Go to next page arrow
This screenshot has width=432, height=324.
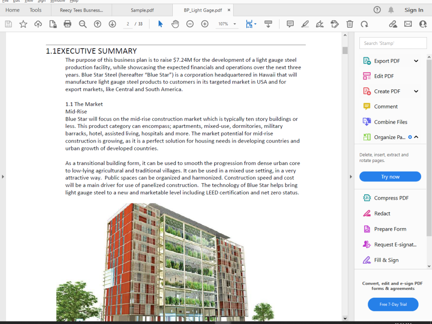pos(112,24)
